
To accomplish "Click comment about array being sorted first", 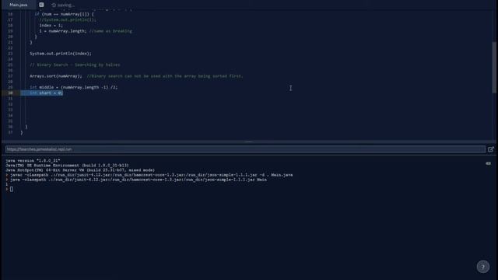I will click(x=165, y=76).
